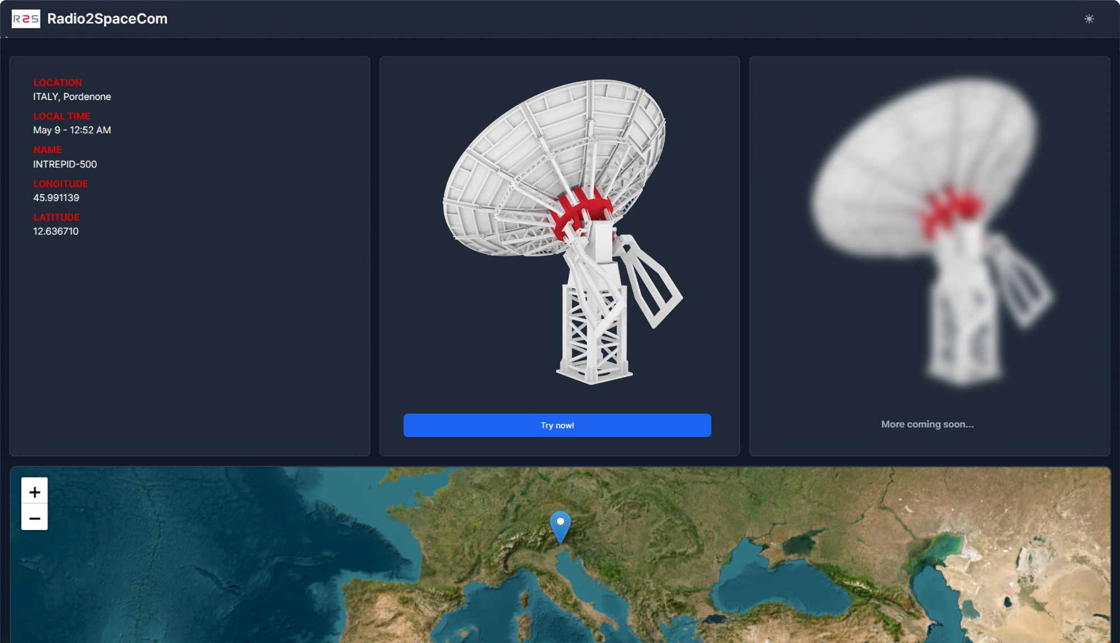1120x643 pixels.
Task: Click the More coming soon... text
Action: click(927, 424)
